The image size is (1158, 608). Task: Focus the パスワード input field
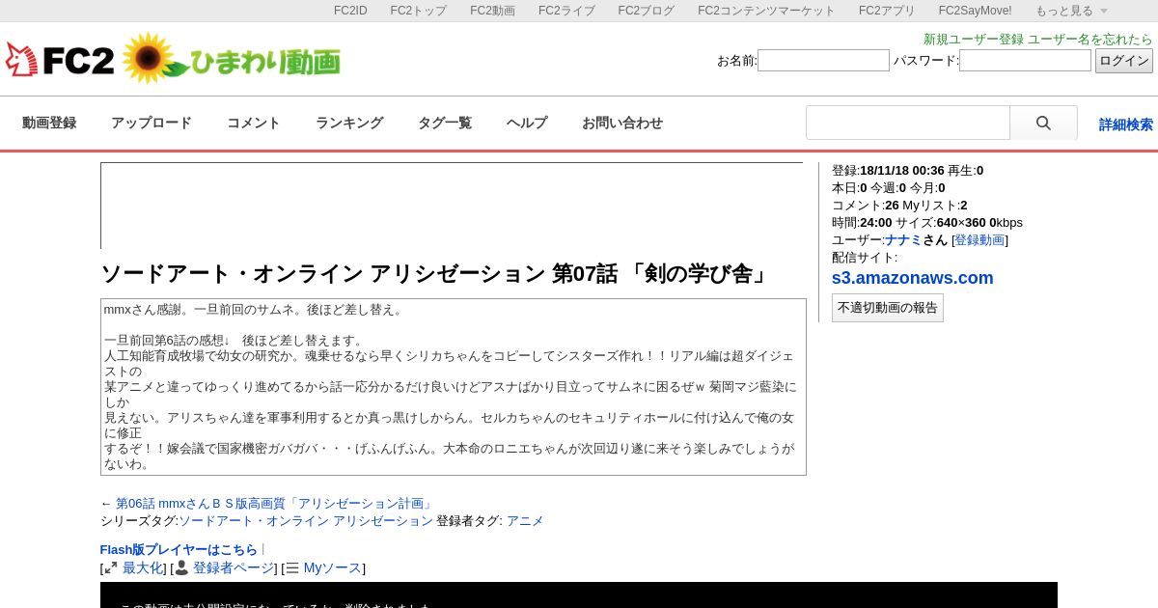tap(1025, 61)
